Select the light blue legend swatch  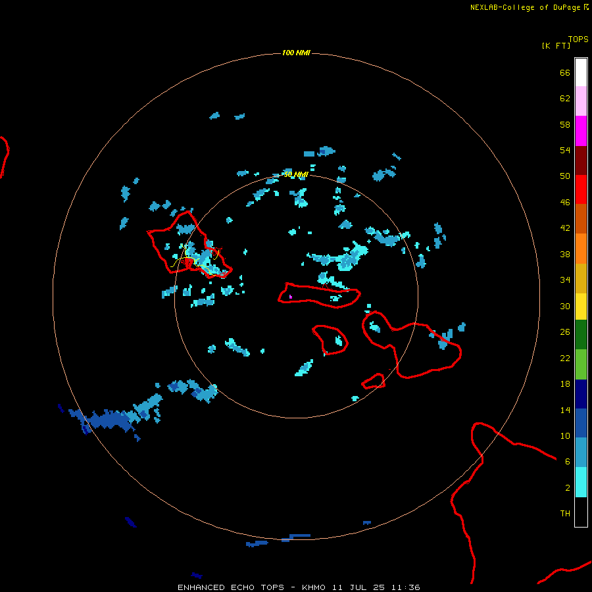581,453
